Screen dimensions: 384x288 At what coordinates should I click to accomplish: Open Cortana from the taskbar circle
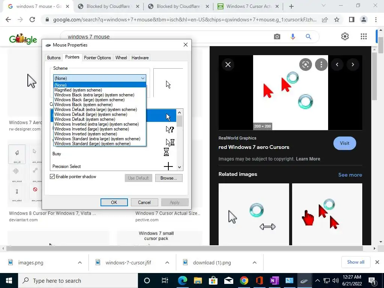click(147, 280)
